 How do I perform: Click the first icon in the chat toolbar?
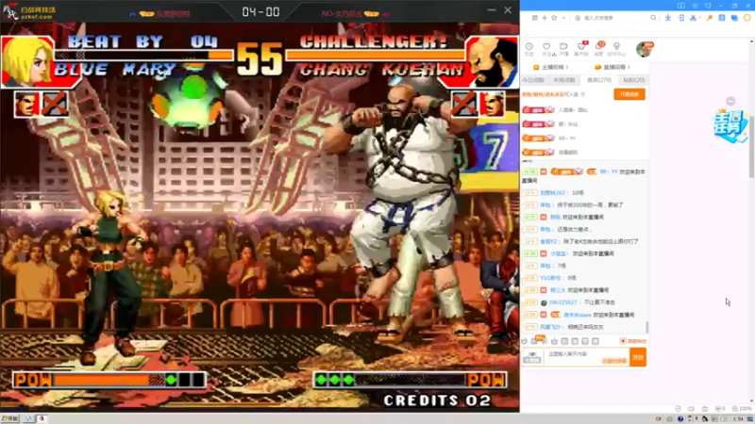click(525, 341)
